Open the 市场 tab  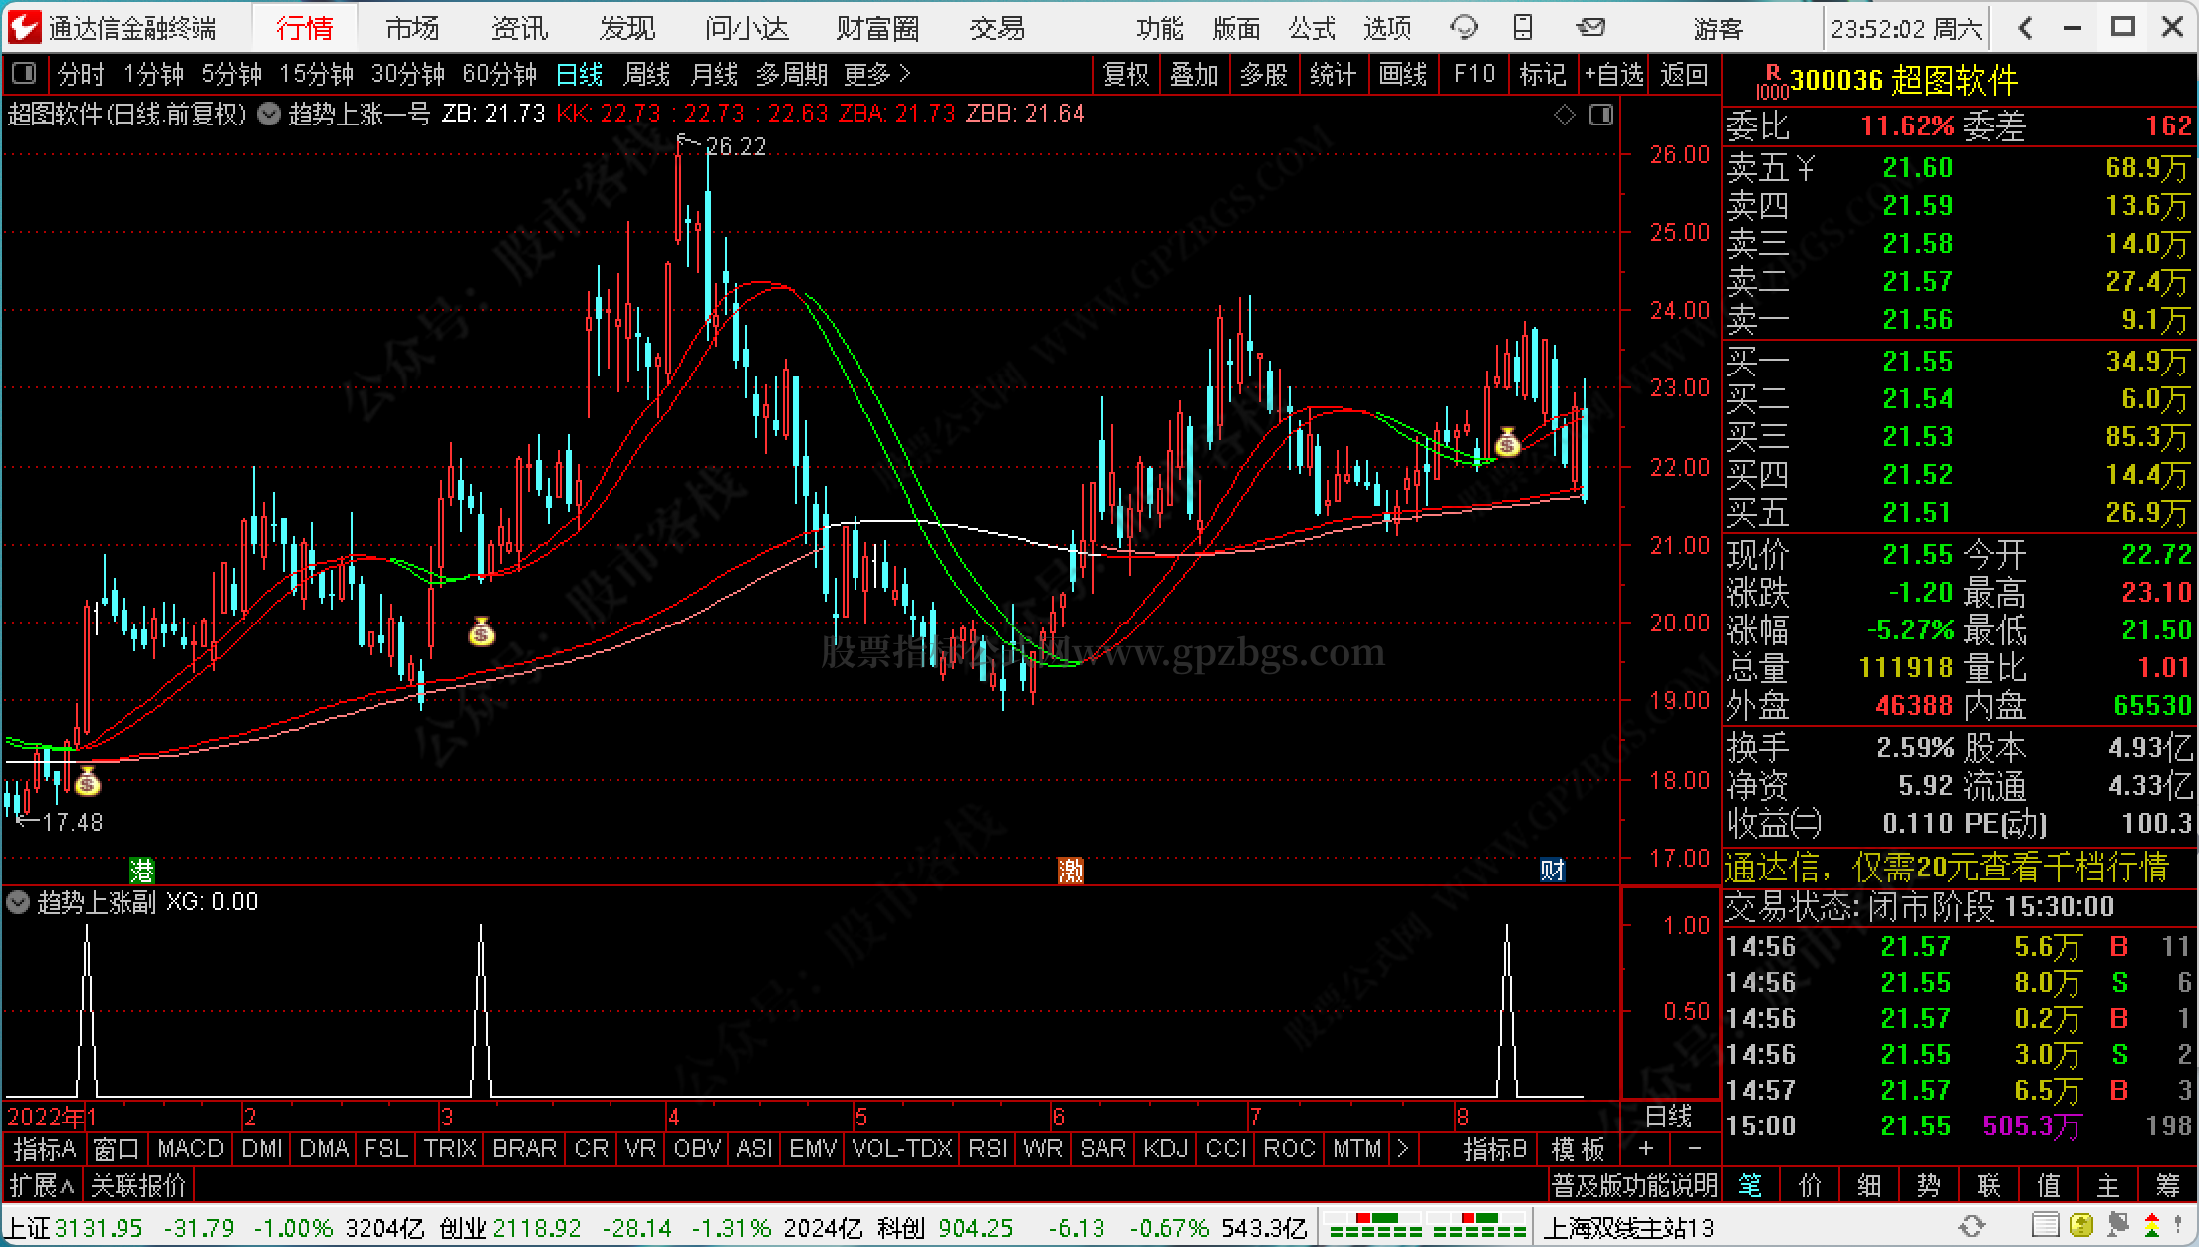[x=412, y=28]
